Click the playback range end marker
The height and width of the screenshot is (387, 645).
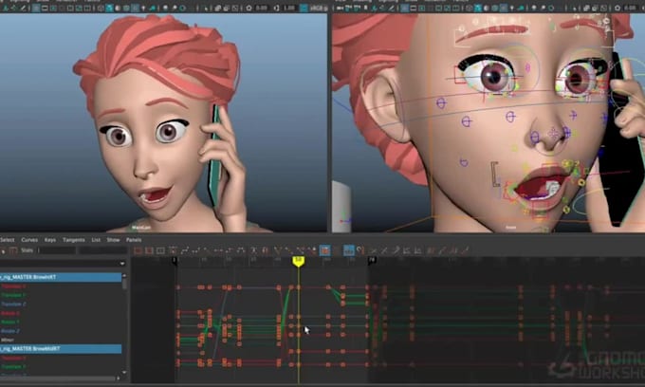(372, 260)
